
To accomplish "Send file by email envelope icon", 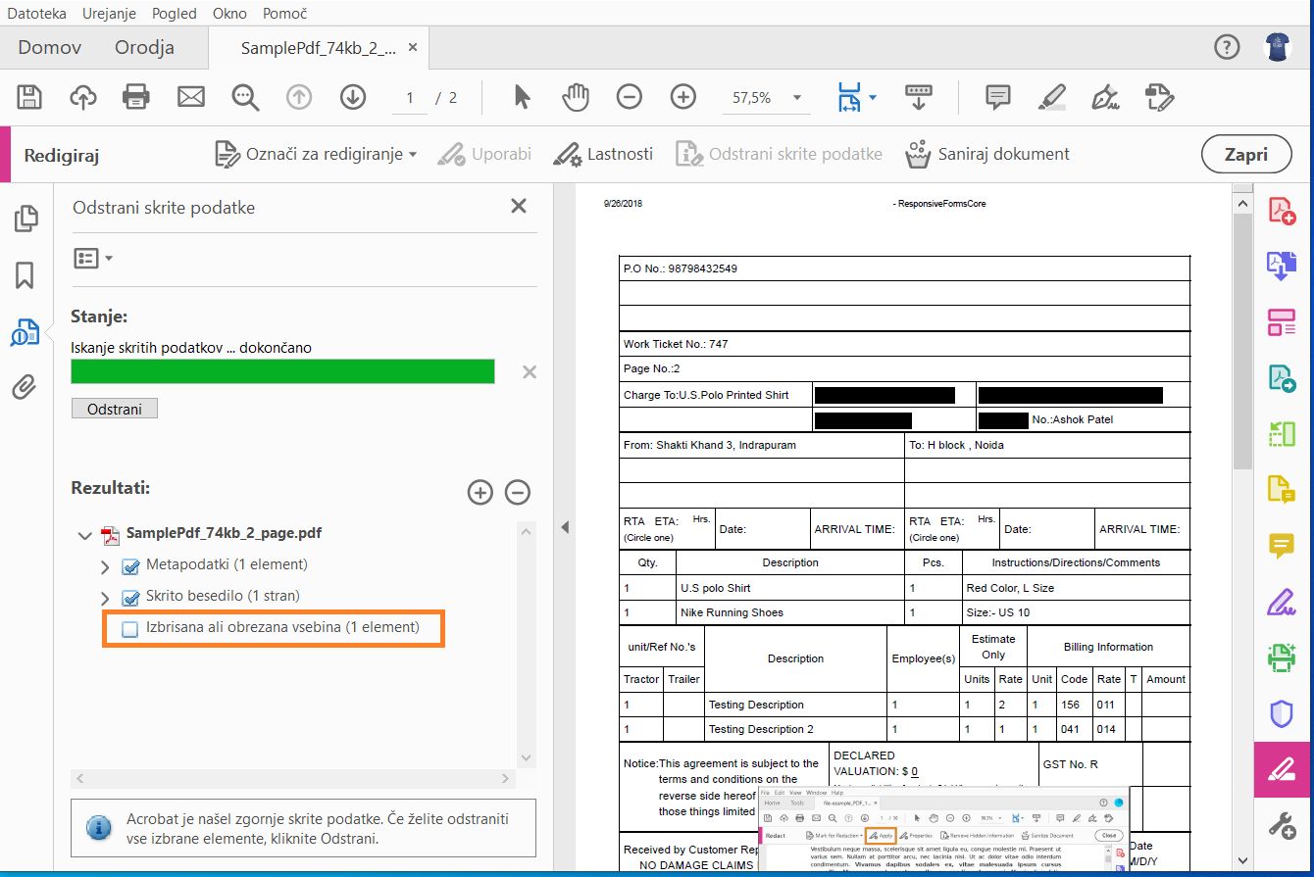I will (x=190, y=97).
